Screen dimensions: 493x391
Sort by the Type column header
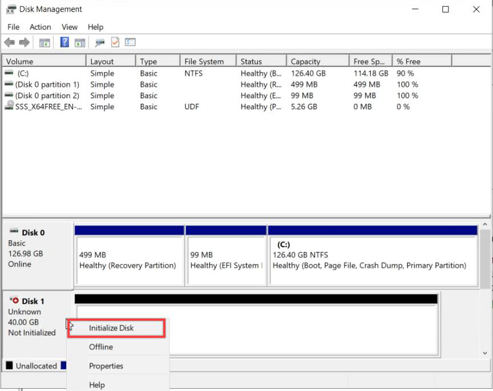point(158,61)
